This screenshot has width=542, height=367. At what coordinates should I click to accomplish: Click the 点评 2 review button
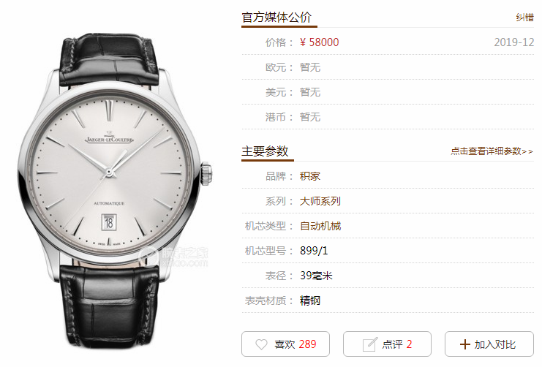coord(387,344)
